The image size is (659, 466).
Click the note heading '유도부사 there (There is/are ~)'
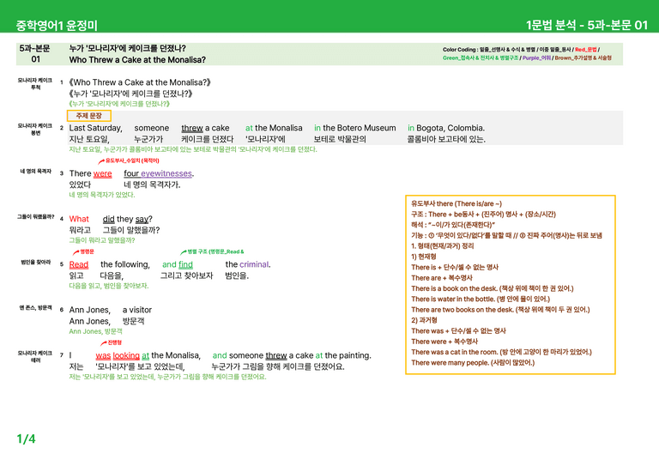click(456, 203)
